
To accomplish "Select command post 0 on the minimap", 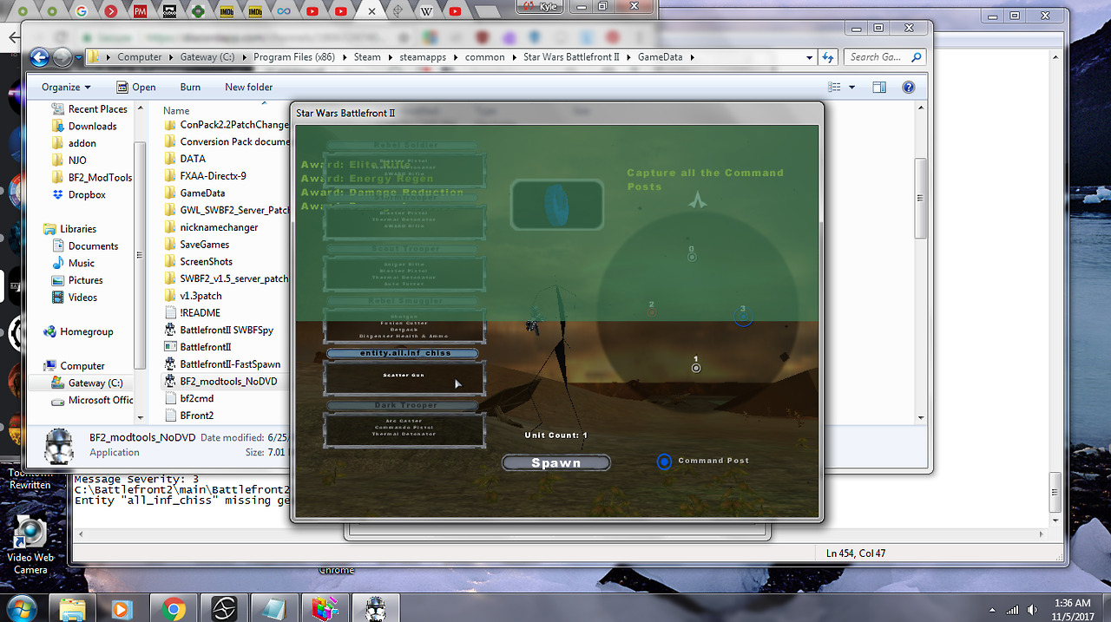I will pyautogui.click(x=692, y=257).
